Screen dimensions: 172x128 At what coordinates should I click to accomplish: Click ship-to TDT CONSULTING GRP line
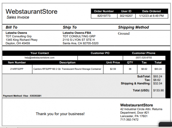[x=79, y=36]
